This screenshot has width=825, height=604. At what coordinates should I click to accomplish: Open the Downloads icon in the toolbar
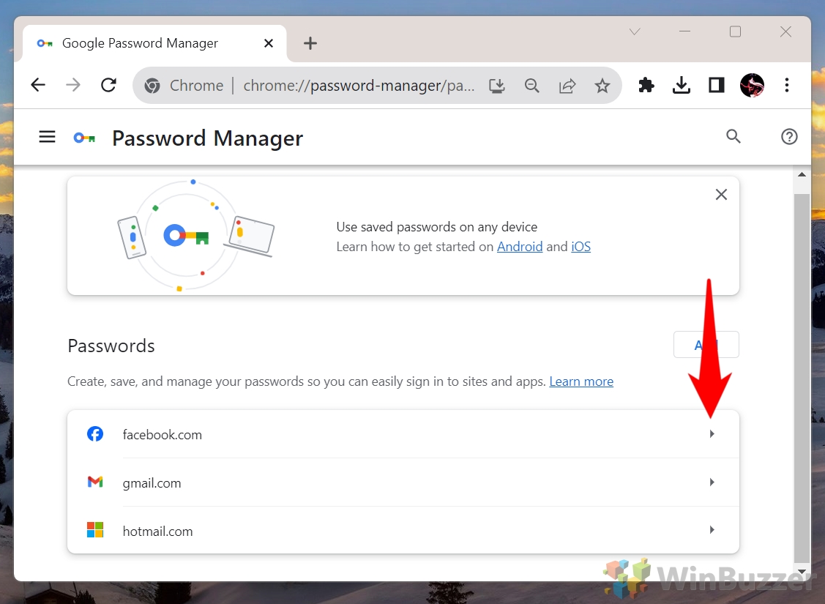pyautogui.click(x=682, y=85)
